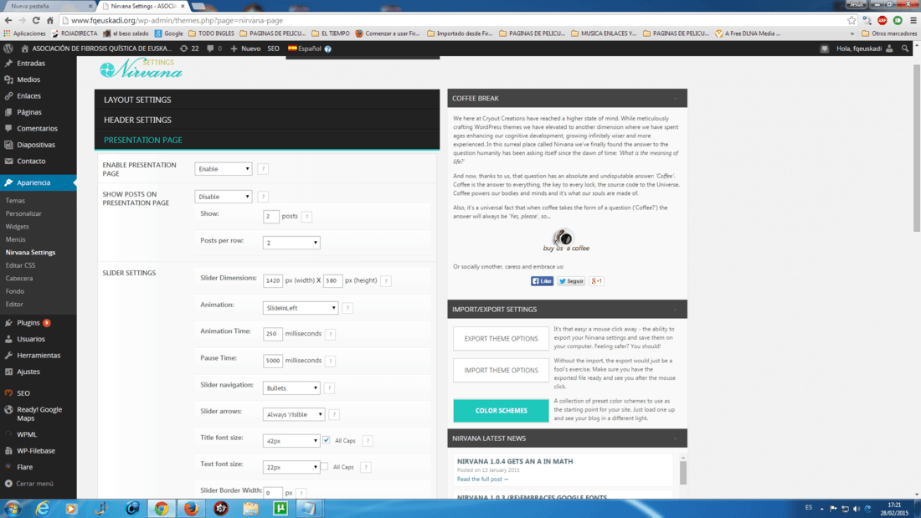Open Posts per row dropdown

(291, 243)
